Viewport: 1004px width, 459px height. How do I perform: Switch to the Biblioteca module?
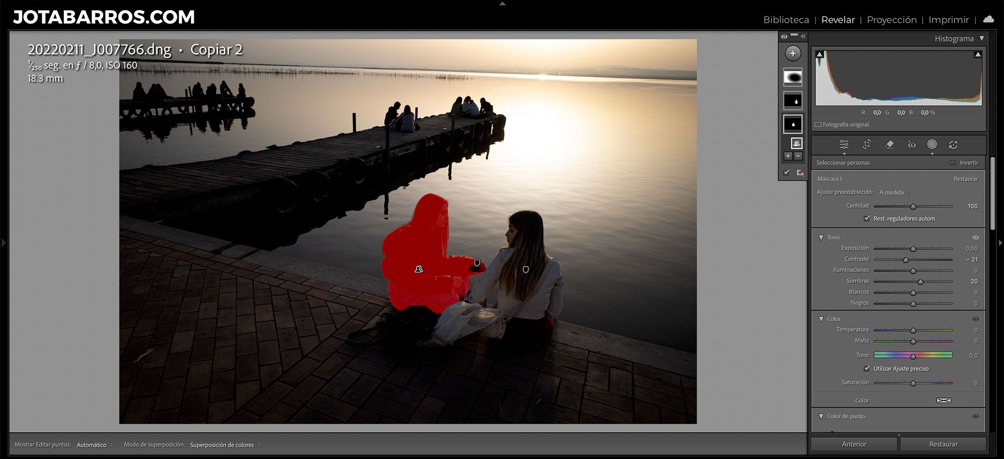786,20
